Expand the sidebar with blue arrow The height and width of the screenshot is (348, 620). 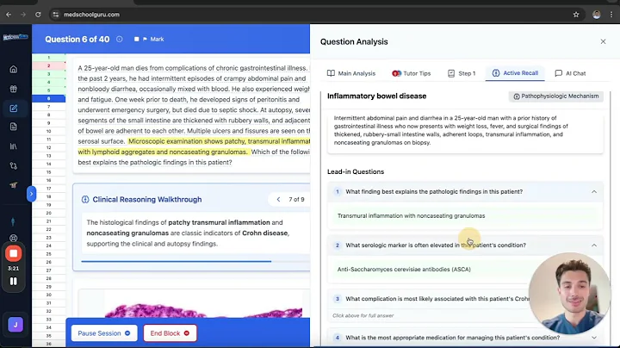click(x=31, y=194)
